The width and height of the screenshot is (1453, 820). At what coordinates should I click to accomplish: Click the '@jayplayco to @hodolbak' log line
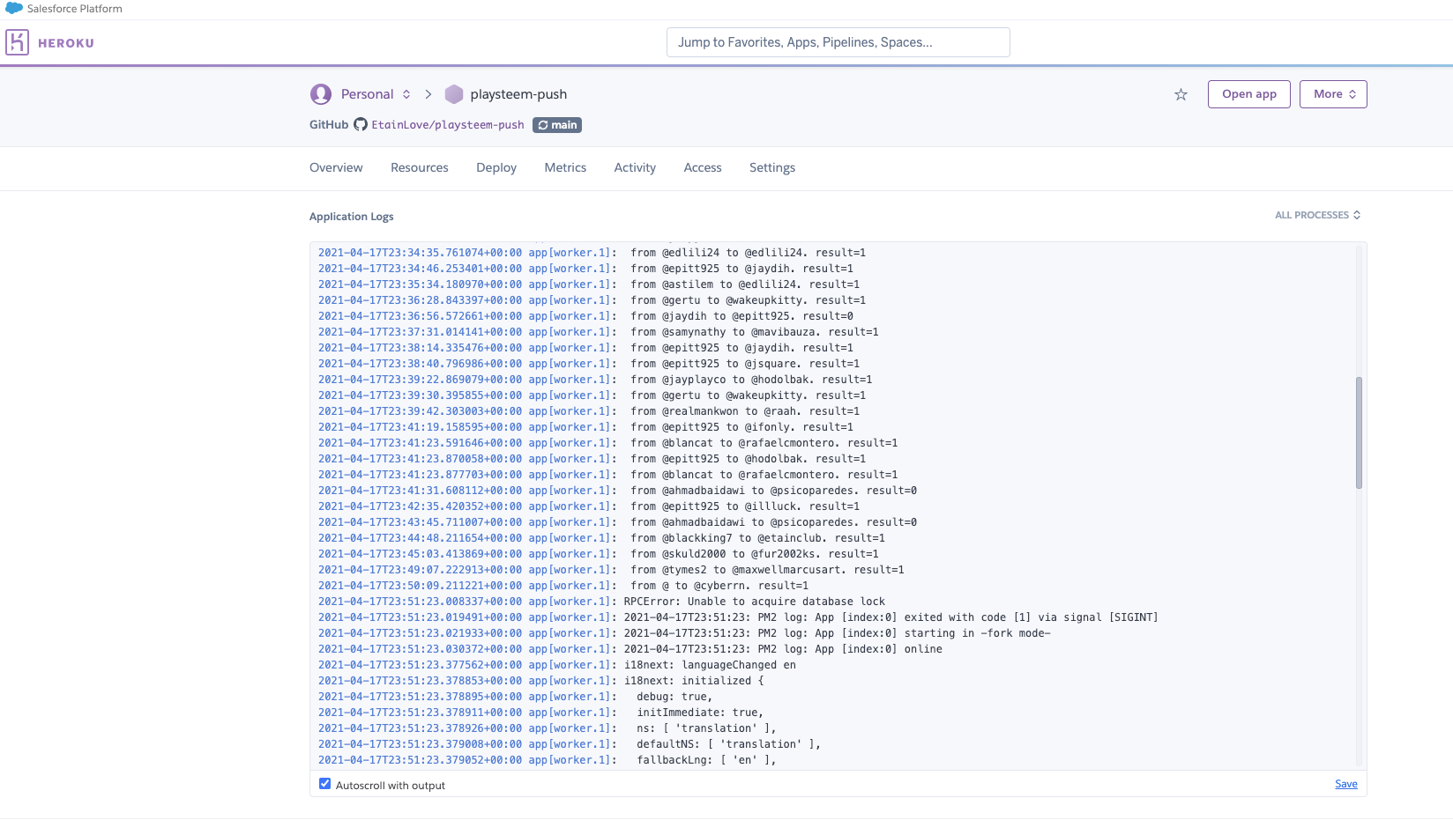click(x=595, y=380)
